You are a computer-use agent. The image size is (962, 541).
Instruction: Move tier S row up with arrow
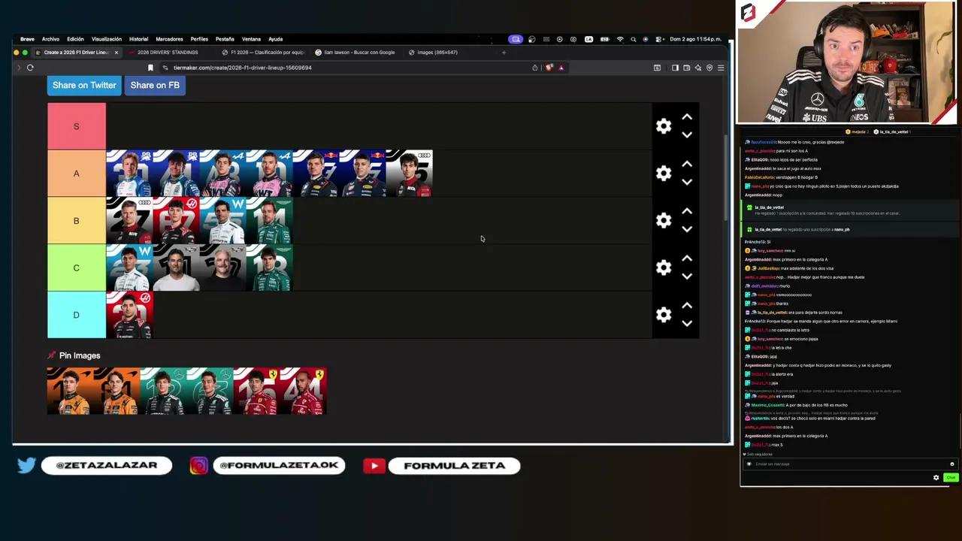[x=687, y=117]
